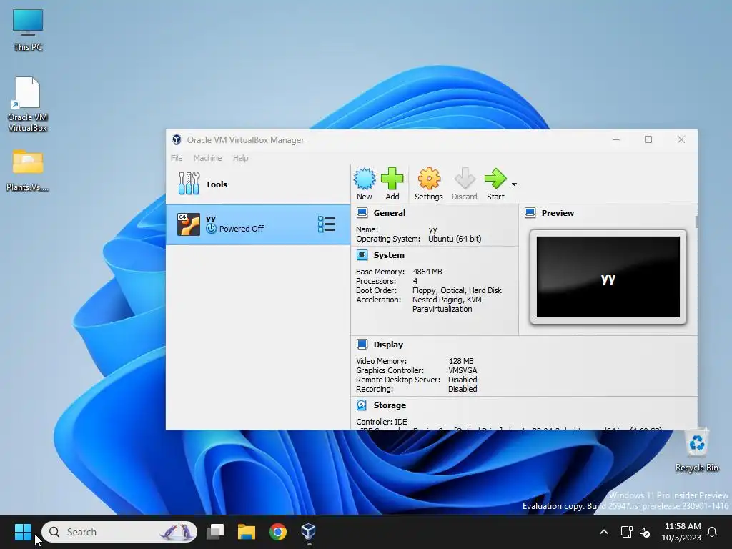The width and height of the screenshot is (732, 549).
Task: Open the Windows Start menu
Action: [23, 532]
